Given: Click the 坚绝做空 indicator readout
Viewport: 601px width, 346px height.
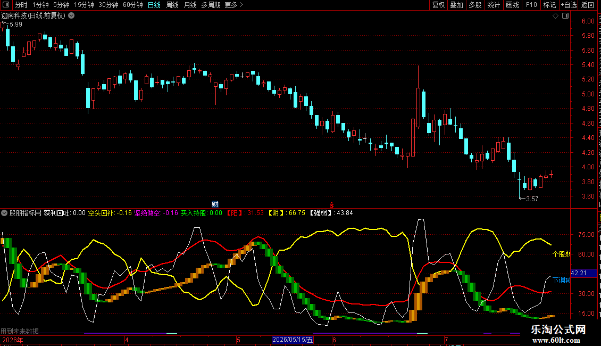Looking at the screenshot, I should click(x=156, y=213).
